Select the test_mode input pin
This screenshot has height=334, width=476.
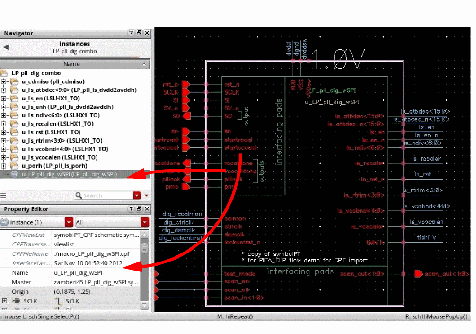coord(156,274)
